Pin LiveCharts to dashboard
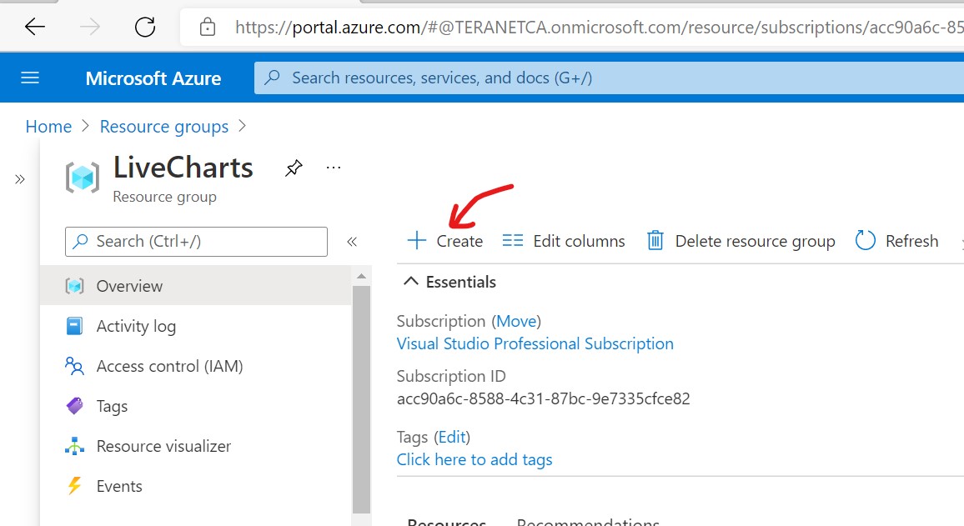This screenshot has height=526, width=964. click(x=294, y=168)
